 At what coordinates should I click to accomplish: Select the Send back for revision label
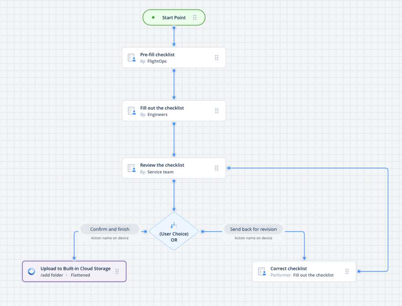253,229
